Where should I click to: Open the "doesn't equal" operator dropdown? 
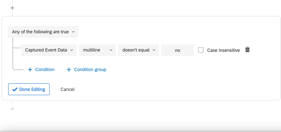pyautogui.click(x=138, y=50)
